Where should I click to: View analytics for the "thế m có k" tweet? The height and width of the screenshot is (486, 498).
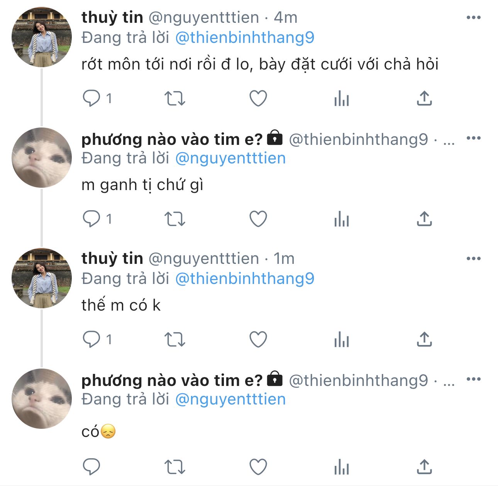tap(342, 340)
